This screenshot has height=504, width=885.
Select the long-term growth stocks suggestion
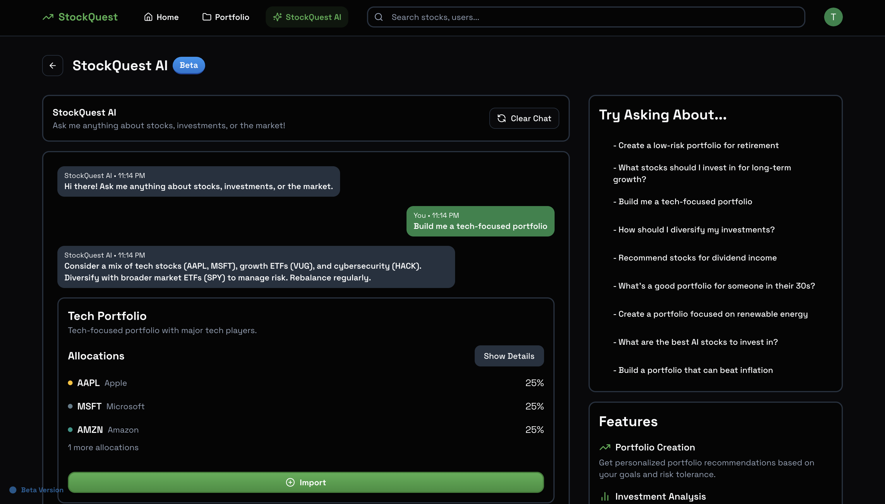click(702, 174)
